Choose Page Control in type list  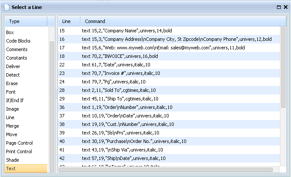pyautogui.click(x=19, y=143)
